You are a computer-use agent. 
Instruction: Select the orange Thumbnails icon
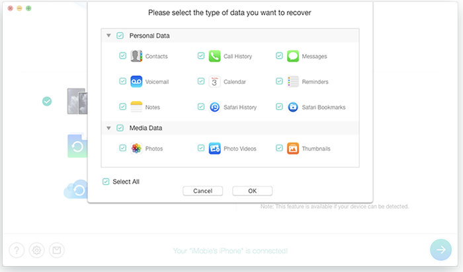click(x=292, y=149)
